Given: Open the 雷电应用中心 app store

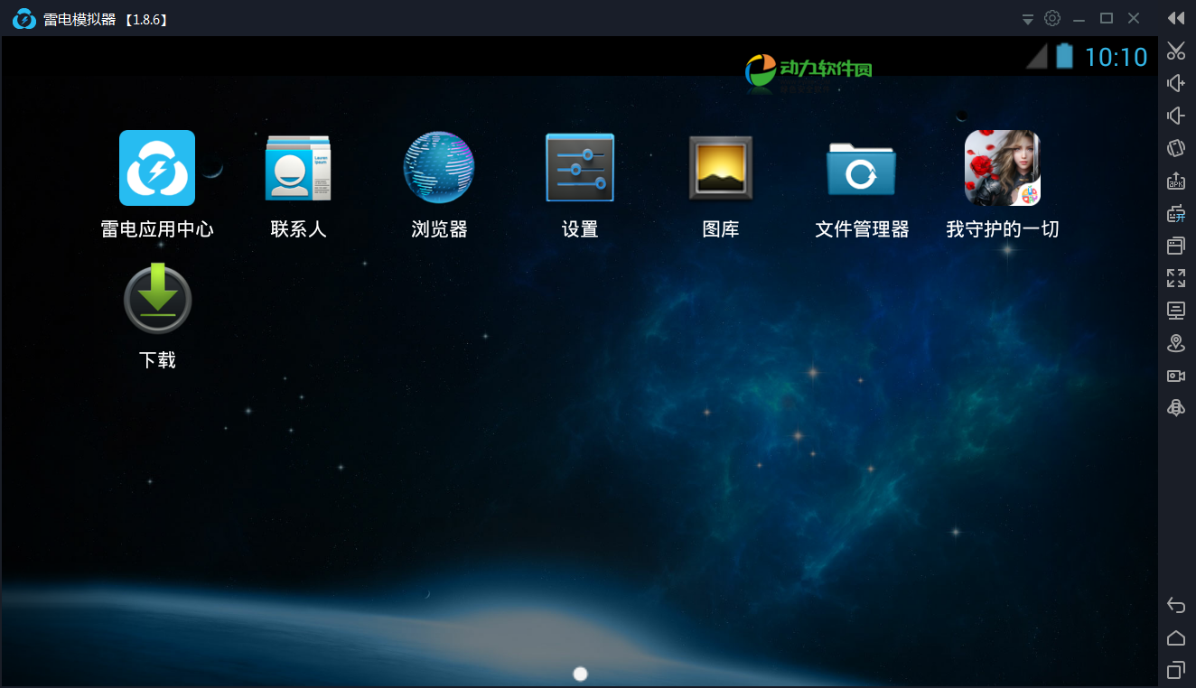Looking at the screenshot, I should pyautogui.click(x=157, y=169).
